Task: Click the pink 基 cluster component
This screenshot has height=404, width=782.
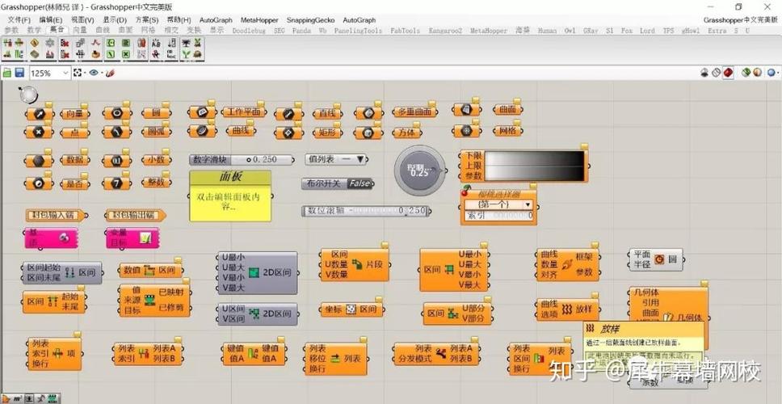Action: click(x=50, y=238)
